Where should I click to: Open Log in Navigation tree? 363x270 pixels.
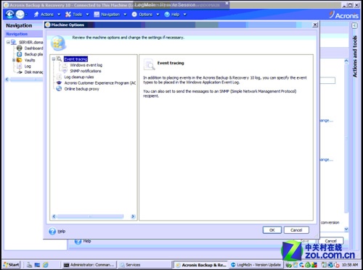tap(28, 66)
